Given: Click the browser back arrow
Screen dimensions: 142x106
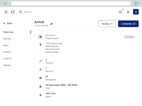Looking at the screenshot, I should (x=6, y=4).
